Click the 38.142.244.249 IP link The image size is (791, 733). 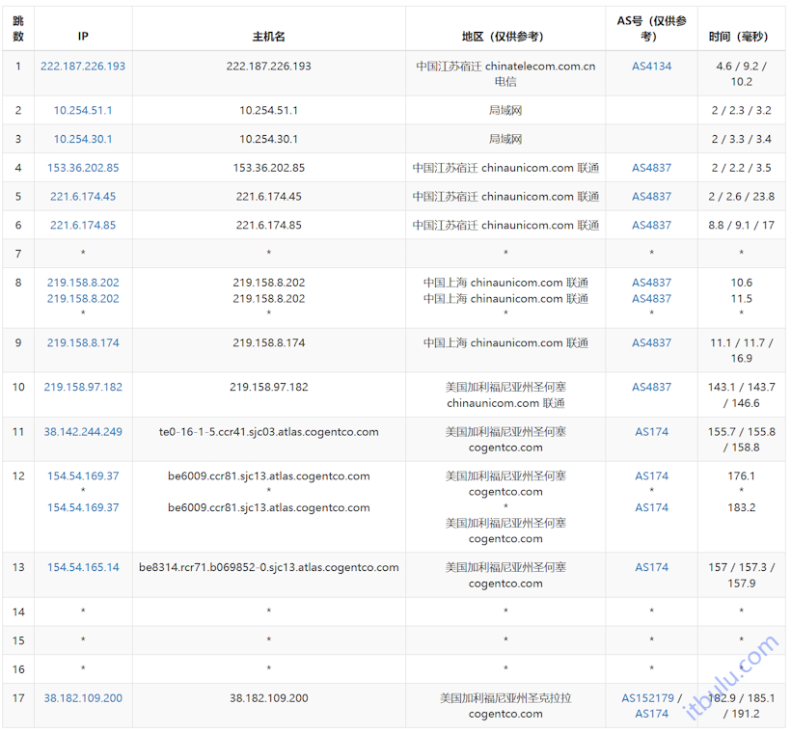tap(83, 432)
